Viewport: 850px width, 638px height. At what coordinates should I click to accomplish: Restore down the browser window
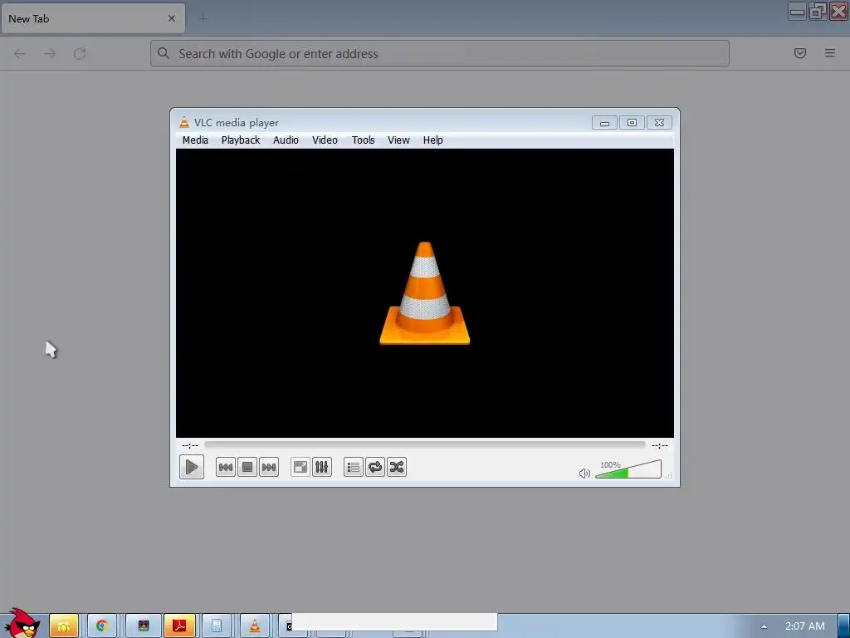pos(818,12)
